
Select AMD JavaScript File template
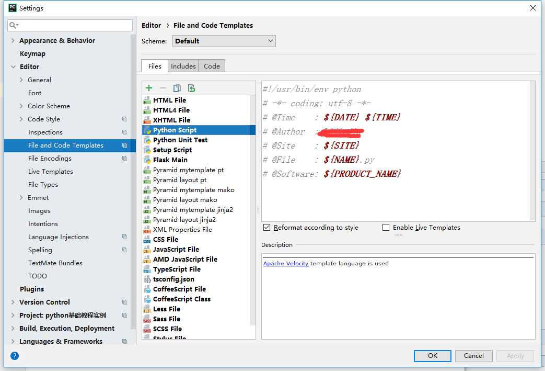[185, 260]
